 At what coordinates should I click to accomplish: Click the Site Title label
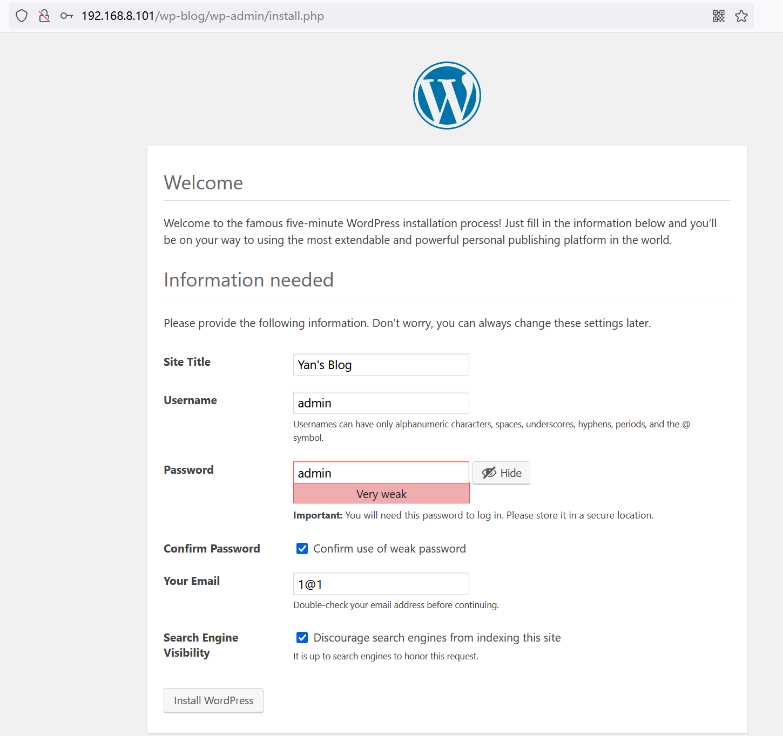tap(187, 362)
